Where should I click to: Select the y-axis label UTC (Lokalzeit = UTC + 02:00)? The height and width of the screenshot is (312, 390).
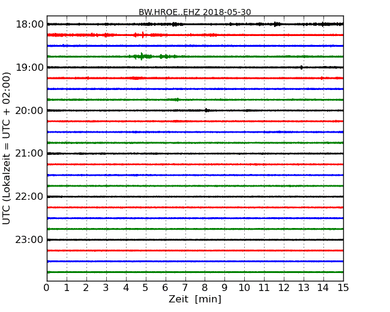tap(6, 148)
